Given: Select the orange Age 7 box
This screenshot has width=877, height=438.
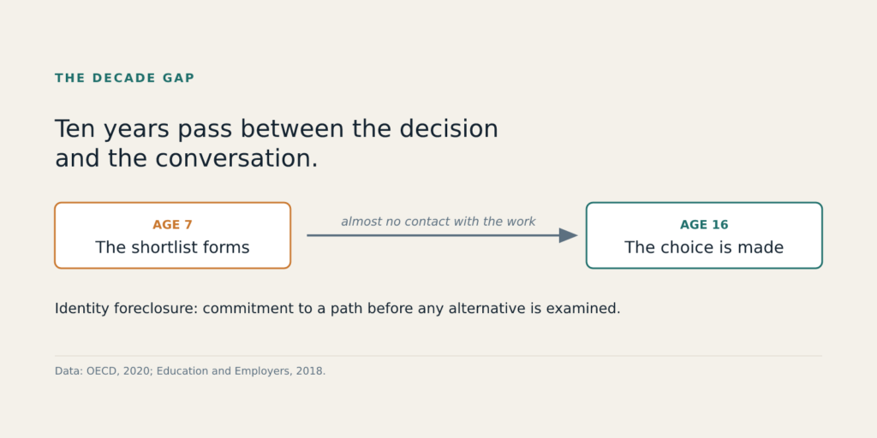Looking at the screenshot, I should click(172, 235).
